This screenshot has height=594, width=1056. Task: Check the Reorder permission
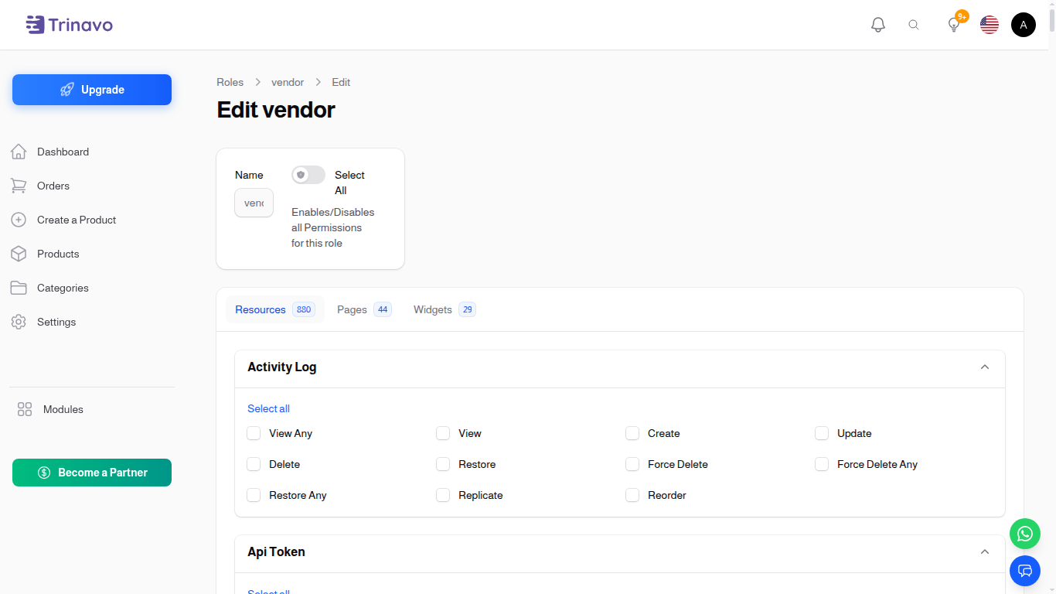pos(632,495)
